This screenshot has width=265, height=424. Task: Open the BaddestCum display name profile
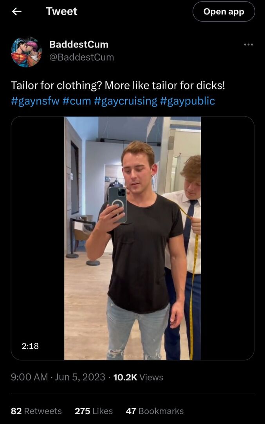pos(79,44)
